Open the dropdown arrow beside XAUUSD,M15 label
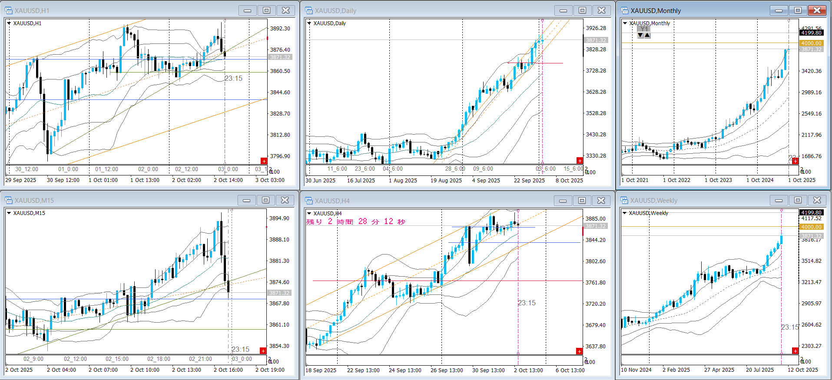Viewport: 832px width, 380px height. (9, 213)
